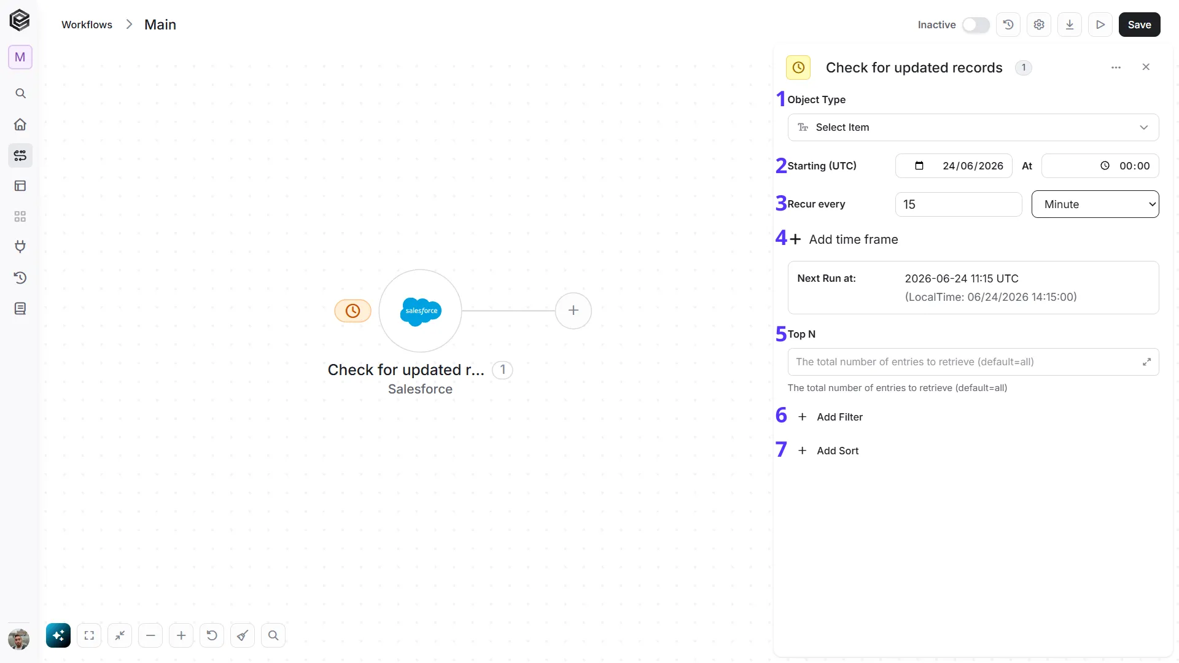Close the Check for updated records panel
The height and width of the screenshot is (663, 1179).
(1146, 67)
